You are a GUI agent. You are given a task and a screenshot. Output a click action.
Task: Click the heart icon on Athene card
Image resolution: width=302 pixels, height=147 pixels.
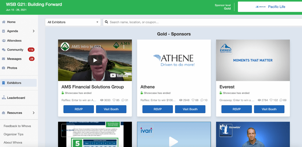point(193,100)
